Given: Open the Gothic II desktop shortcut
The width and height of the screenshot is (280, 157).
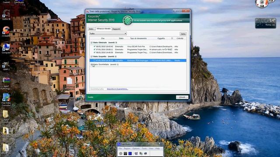Looking at the screenshot, I should tap(6, 14).
